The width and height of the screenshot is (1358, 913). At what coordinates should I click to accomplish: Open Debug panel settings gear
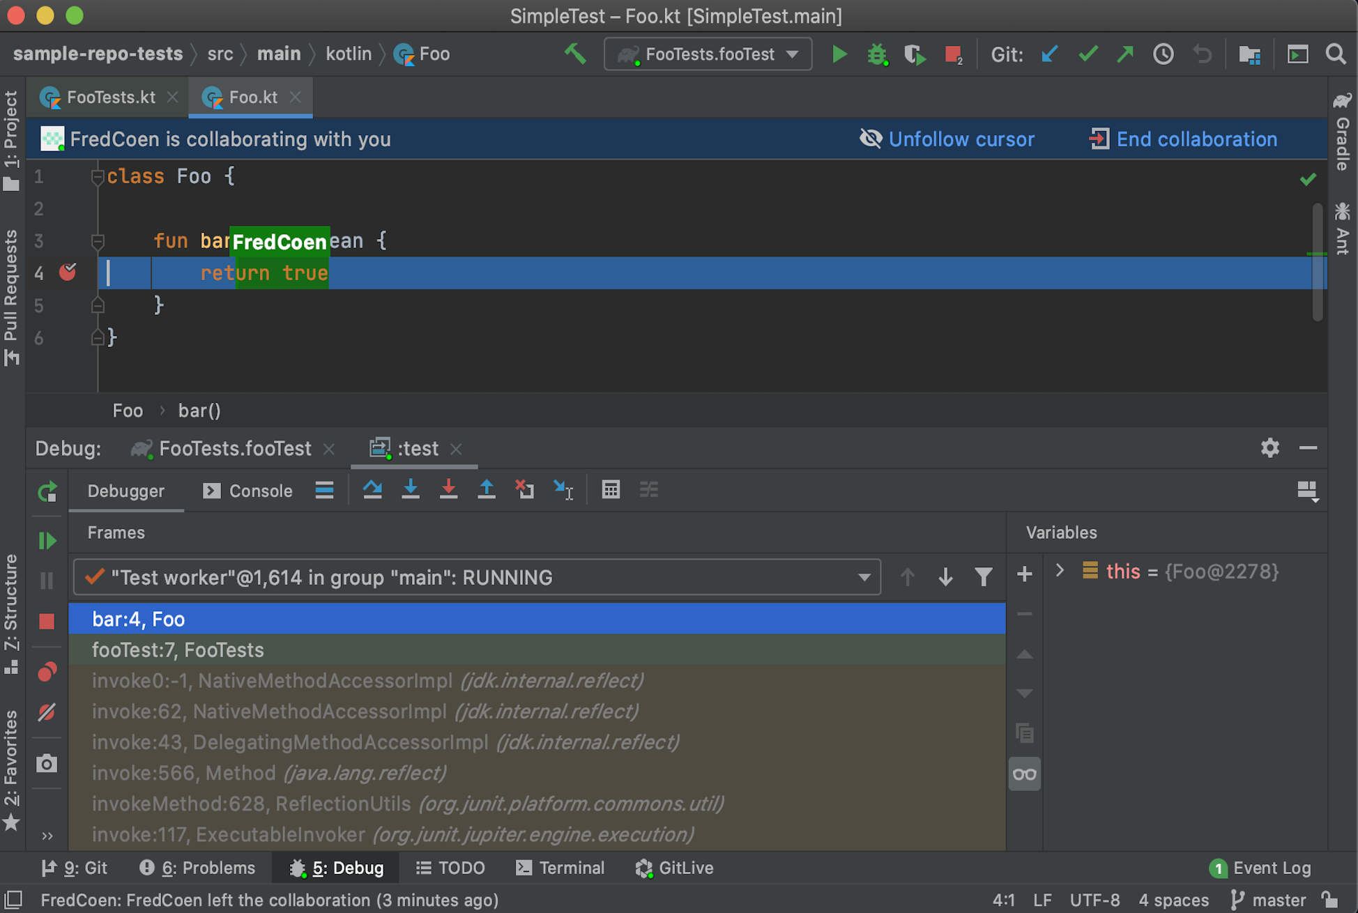coord(1269,447)
